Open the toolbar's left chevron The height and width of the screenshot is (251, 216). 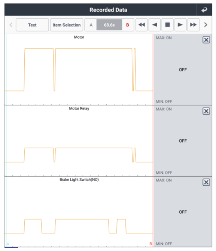click(x=11, y=25)
